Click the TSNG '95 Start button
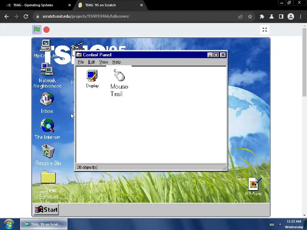 point(46,210)
